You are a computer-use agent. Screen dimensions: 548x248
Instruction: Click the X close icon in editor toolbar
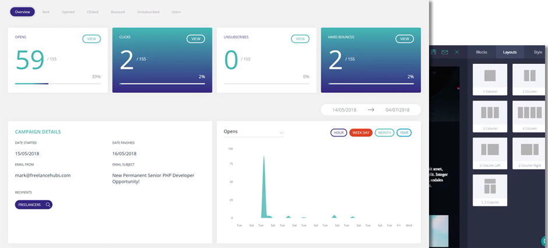(x=457, y=52)
